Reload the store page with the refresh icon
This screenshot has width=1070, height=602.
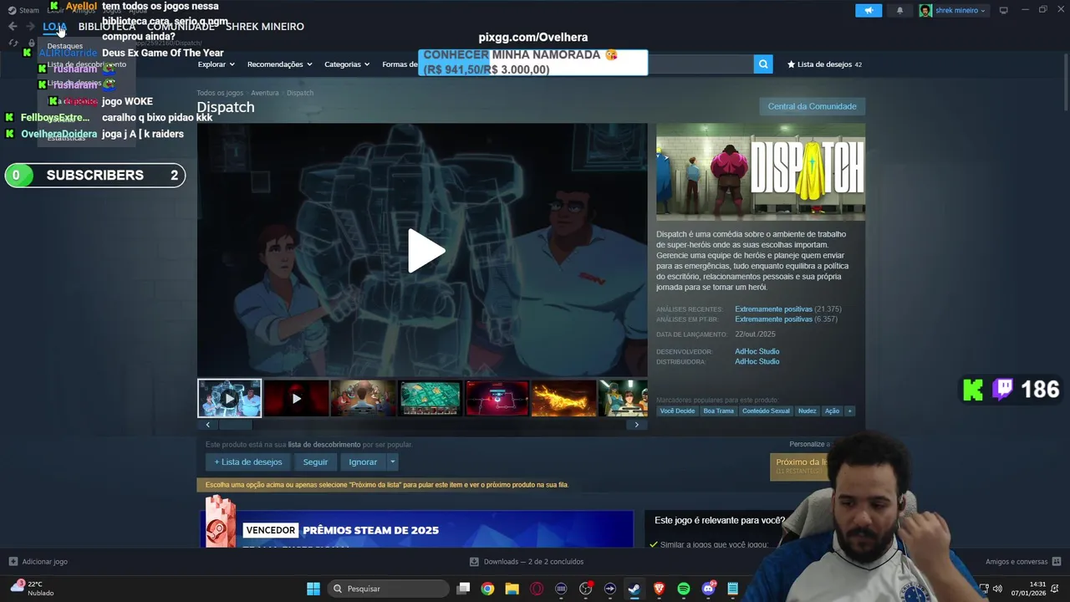tap(13, 43)
